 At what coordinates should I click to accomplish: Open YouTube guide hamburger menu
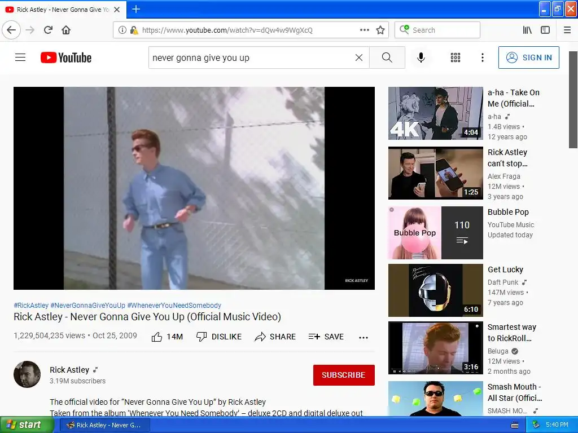pos(20,58)
